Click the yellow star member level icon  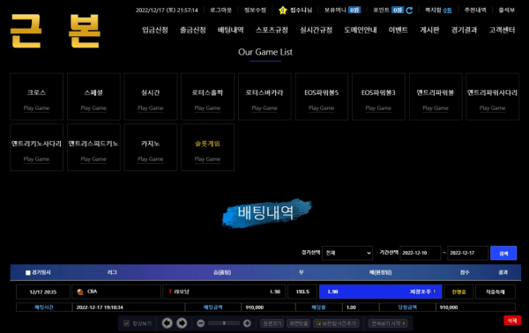[x=283, y=11]
